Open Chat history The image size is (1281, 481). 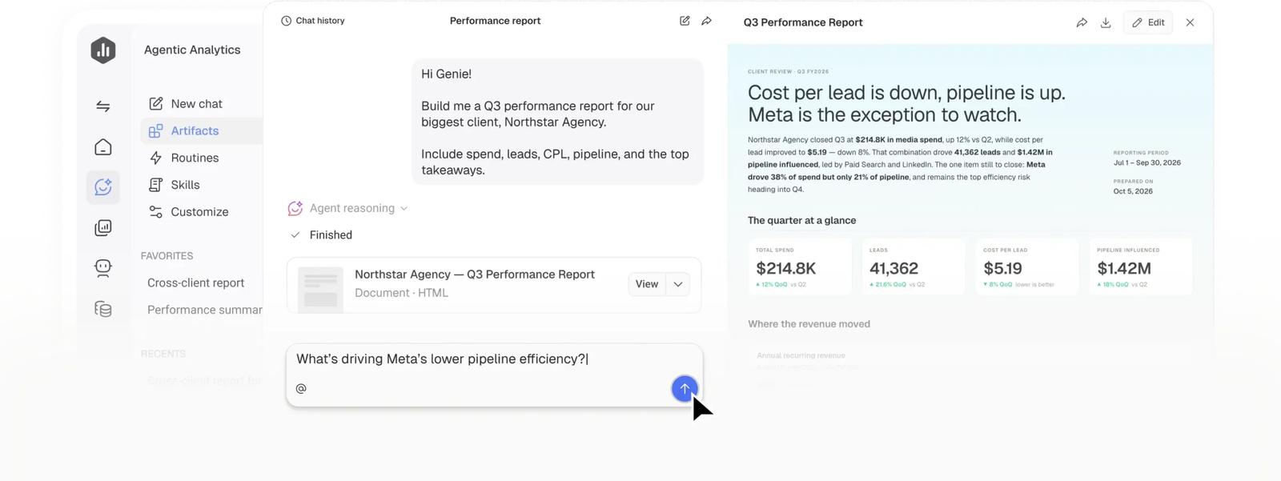tap(313, 21)
